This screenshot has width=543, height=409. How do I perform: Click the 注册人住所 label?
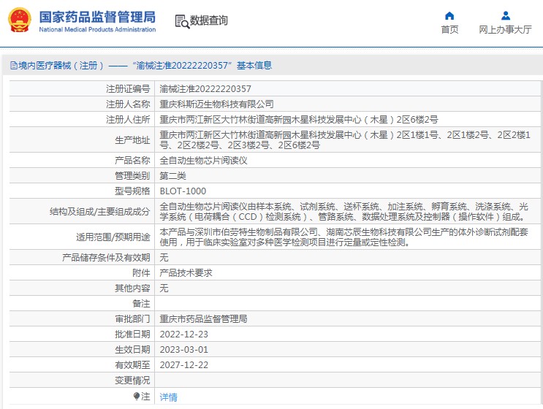(x=128, y=120)
